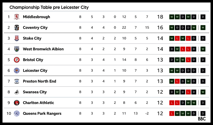
Task: Click the Leicester City fox crest
Action: 17,70
